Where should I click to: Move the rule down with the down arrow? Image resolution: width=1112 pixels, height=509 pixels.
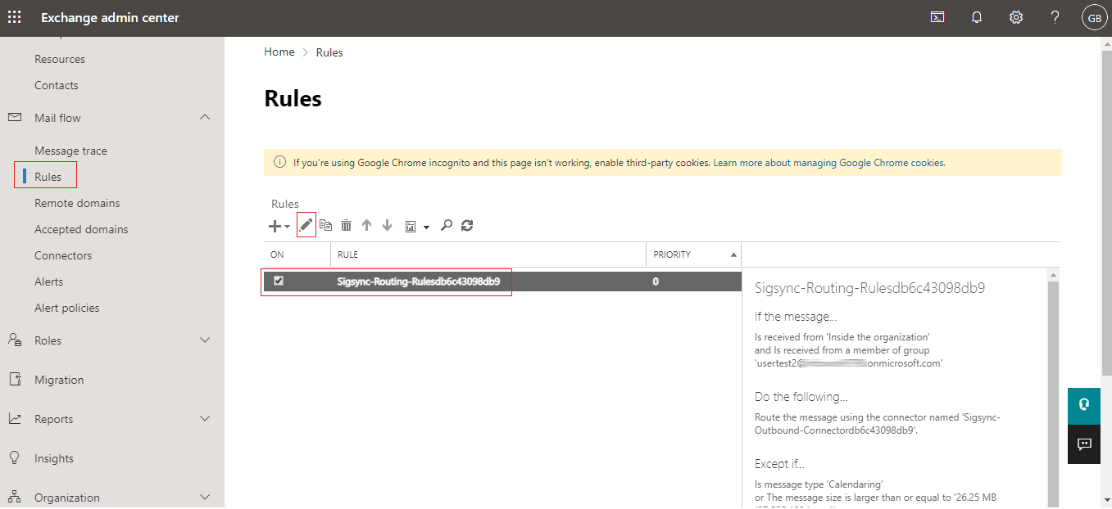(387, 225)
